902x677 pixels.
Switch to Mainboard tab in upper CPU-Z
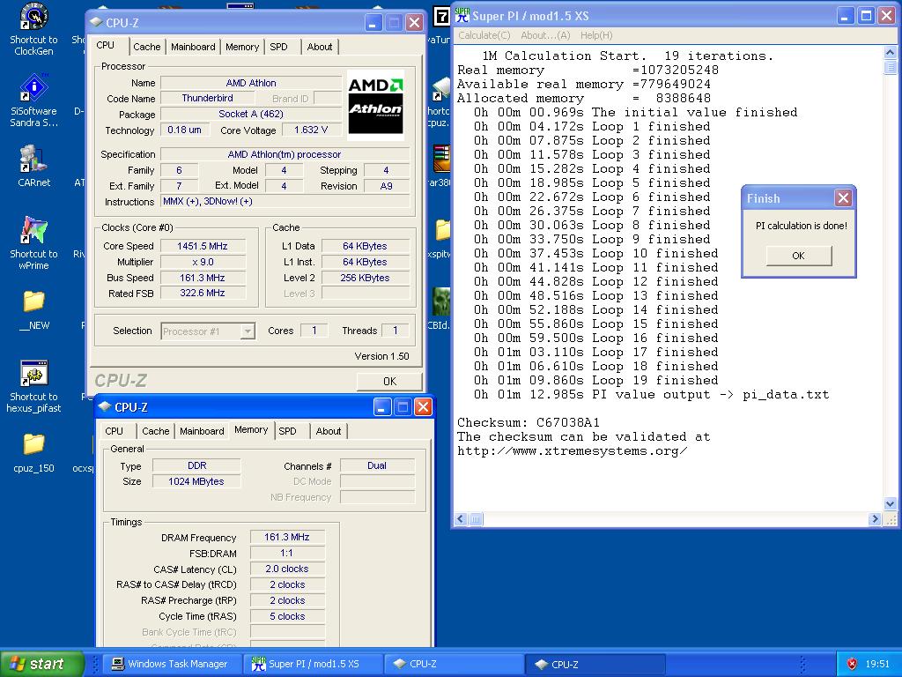(x=193, y=47)
